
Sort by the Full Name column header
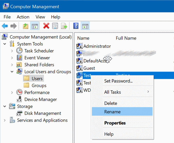pyautogui.click(x=126, y=38)
